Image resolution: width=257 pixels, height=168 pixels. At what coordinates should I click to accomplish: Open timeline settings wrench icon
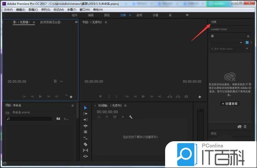tap(131, 117)
